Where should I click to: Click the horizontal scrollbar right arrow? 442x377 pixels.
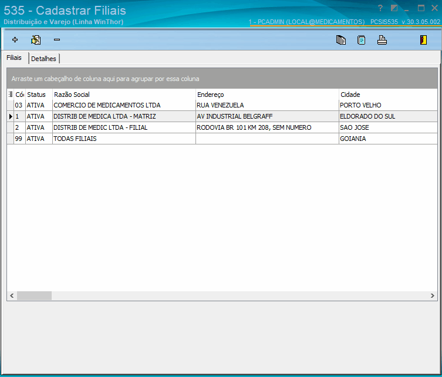point(433,295)
